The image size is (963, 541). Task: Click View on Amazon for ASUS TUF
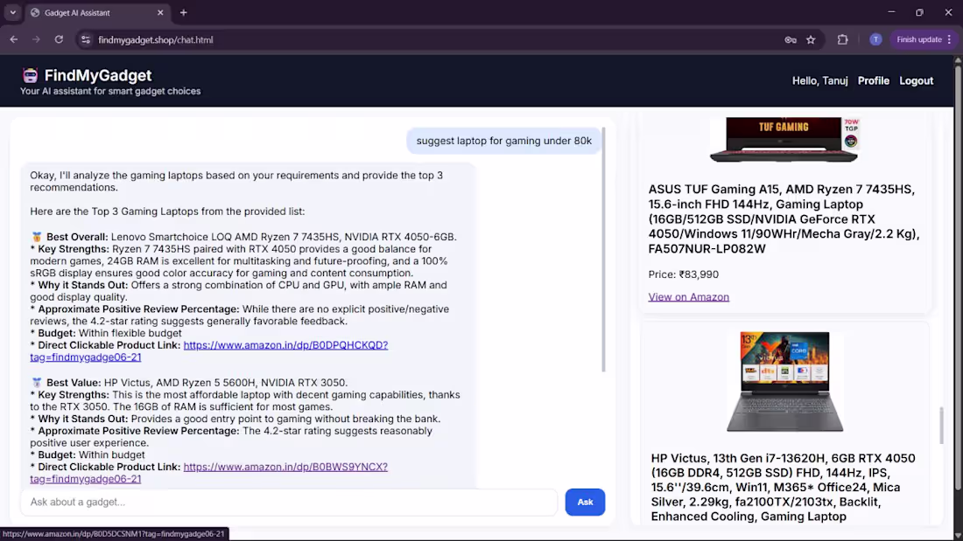688,297
